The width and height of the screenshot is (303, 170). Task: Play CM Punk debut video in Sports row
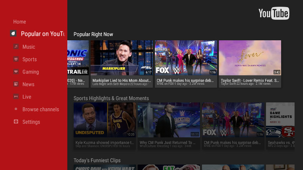(x=233, y=120)
